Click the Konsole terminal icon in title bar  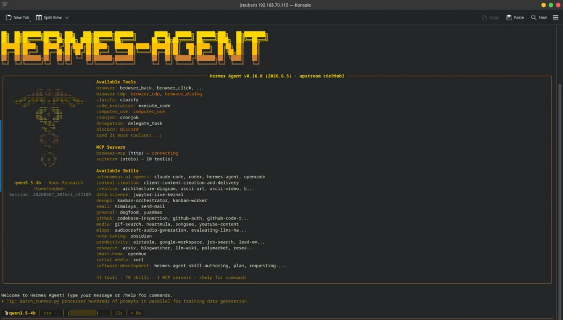coord(4,4)
